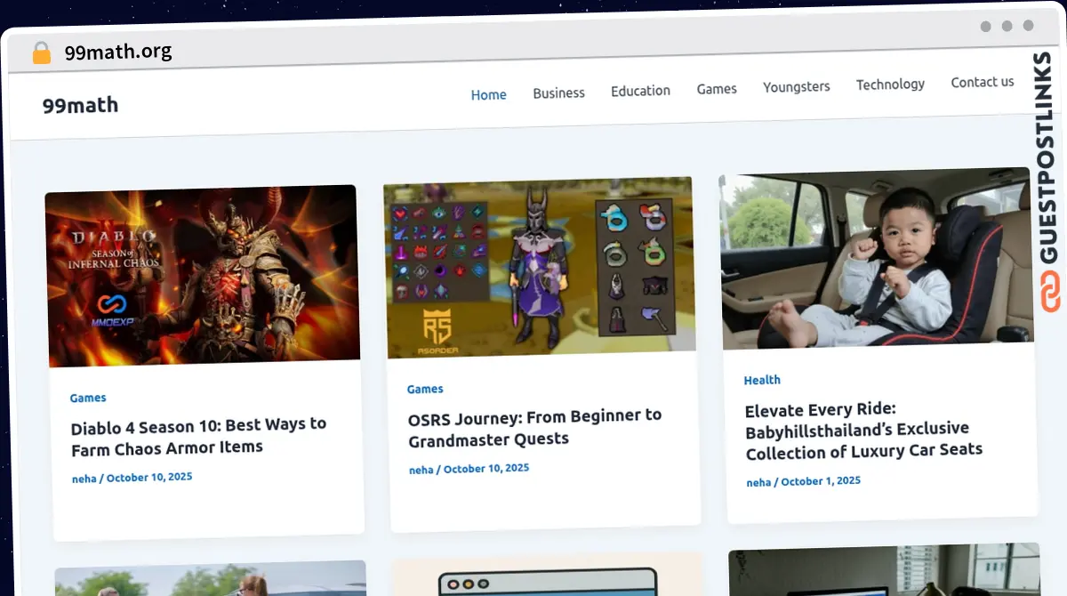This screenshot has width=1067, height=596.
Task: Go to the Education section
Action: click(640, 91)
